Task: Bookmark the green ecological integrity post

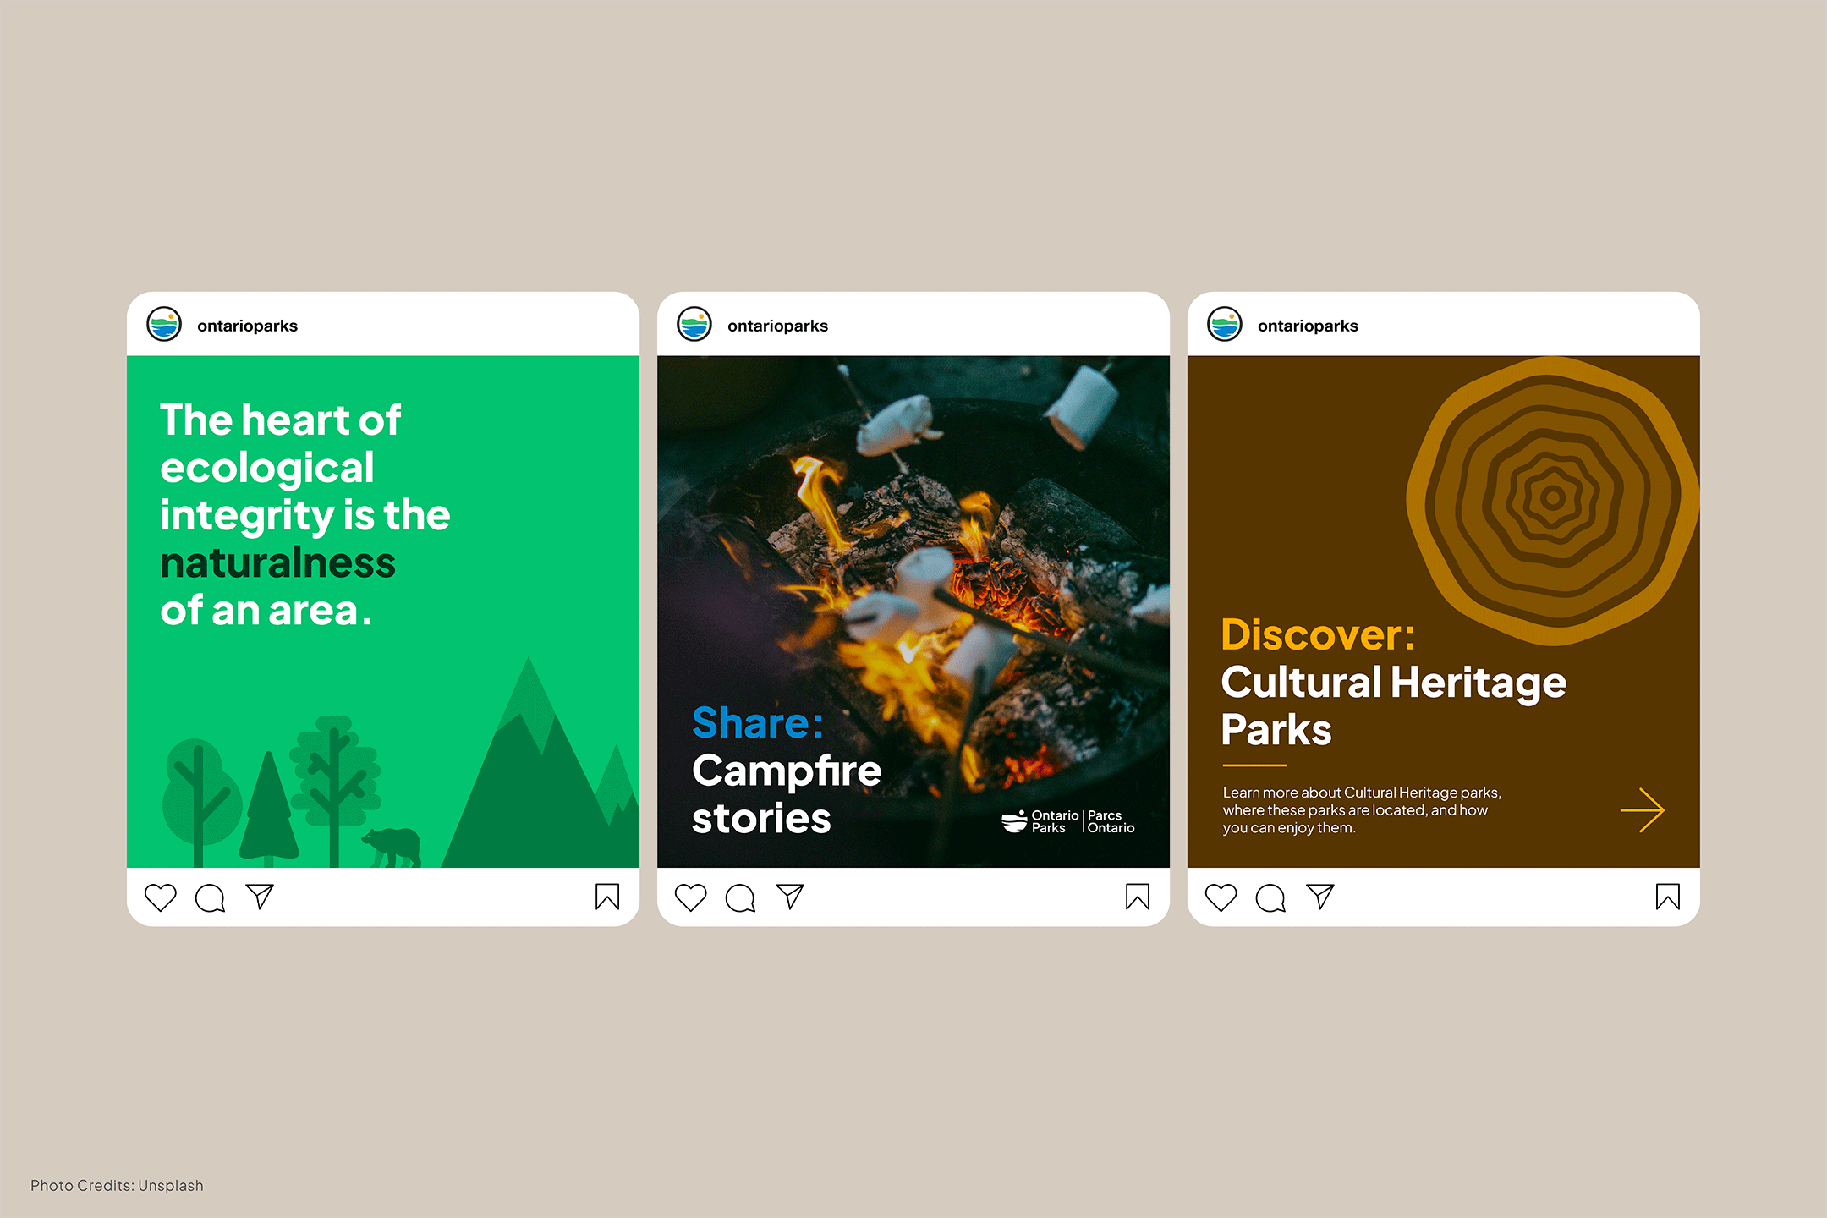Action: [x=607, y=897]
